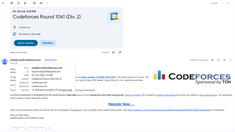This screenshot has height=132, width=235.
Task: Star the Codeforces email
Action: click(212, 60)
